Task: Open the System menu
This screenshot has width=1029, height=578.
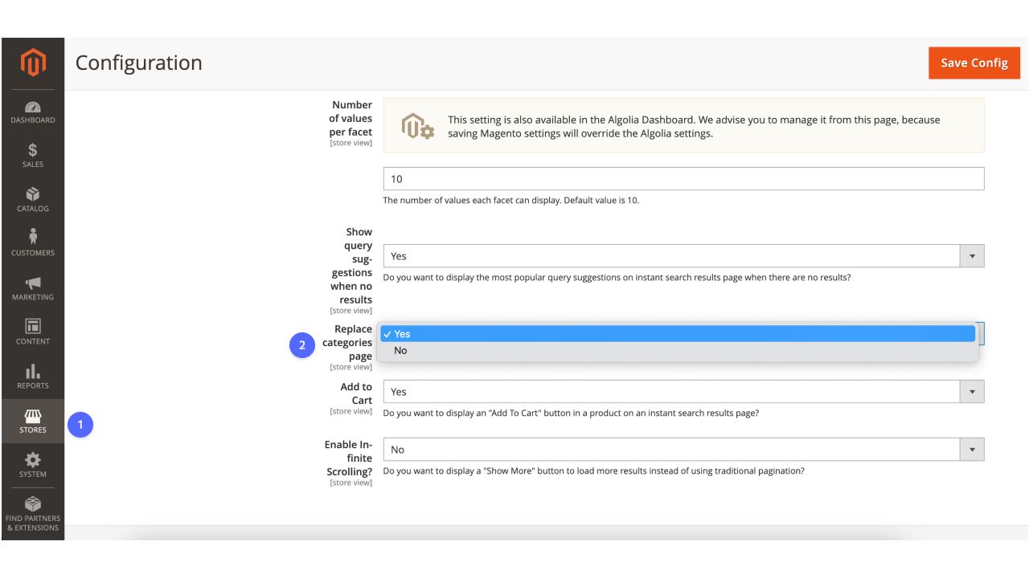Action: [x=33, y=465]
